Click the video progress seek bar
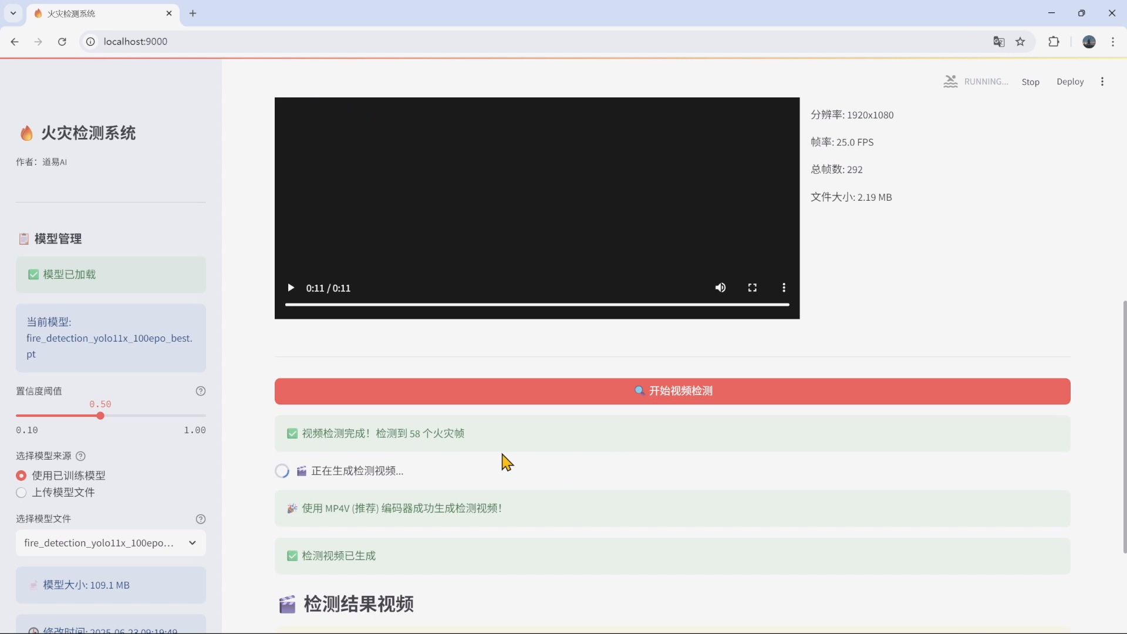Image resolution: width=1127 pixels, height=634 pixels. click(x=536, y=304)
